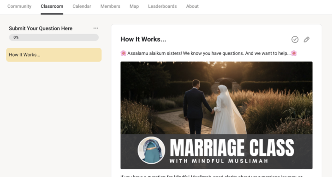The width and height of the screenshot is (332, 177).
Task: View the Leaderboards tab
Action: click(162, 6)
